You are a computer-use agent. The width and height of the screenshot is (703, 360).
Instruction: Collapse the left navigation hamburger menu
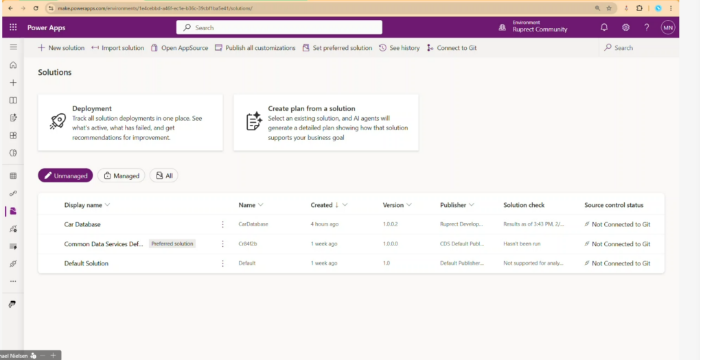(x=13, y=47)
